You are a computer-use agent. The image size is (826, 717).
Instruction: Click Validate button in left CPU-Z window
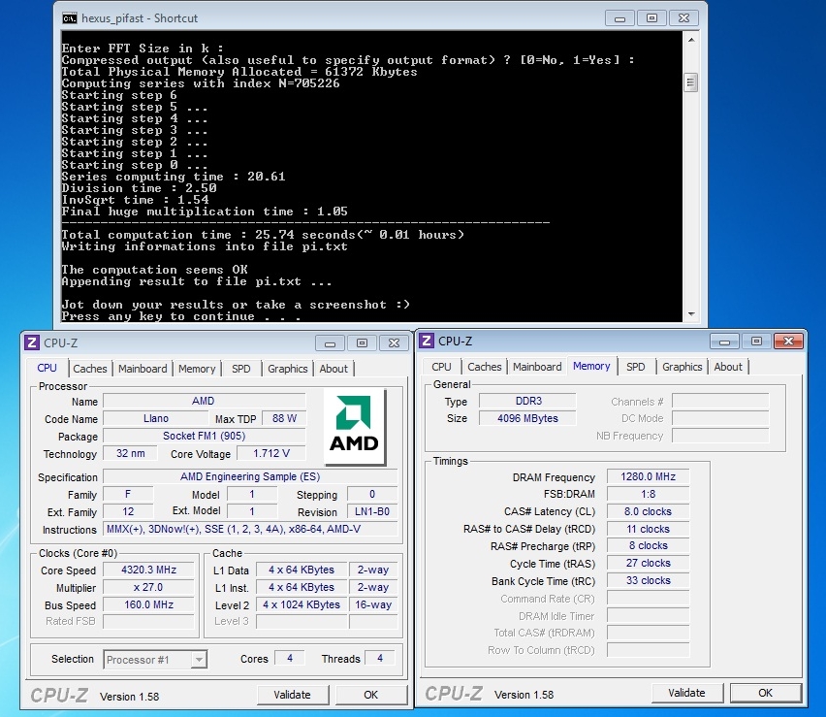click(x=293, y=695)
